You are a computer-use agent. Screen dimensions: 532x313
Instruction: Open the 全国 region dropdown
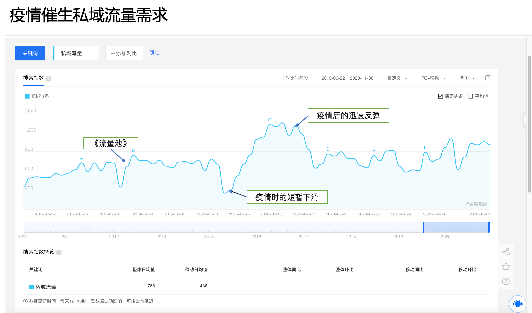tap(467, 78)
